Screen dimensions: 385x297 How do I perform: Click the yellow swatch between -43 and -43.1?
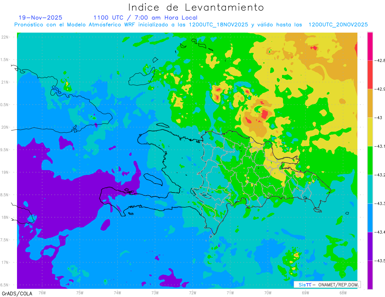pyautogui.click(x=370, y=132)
